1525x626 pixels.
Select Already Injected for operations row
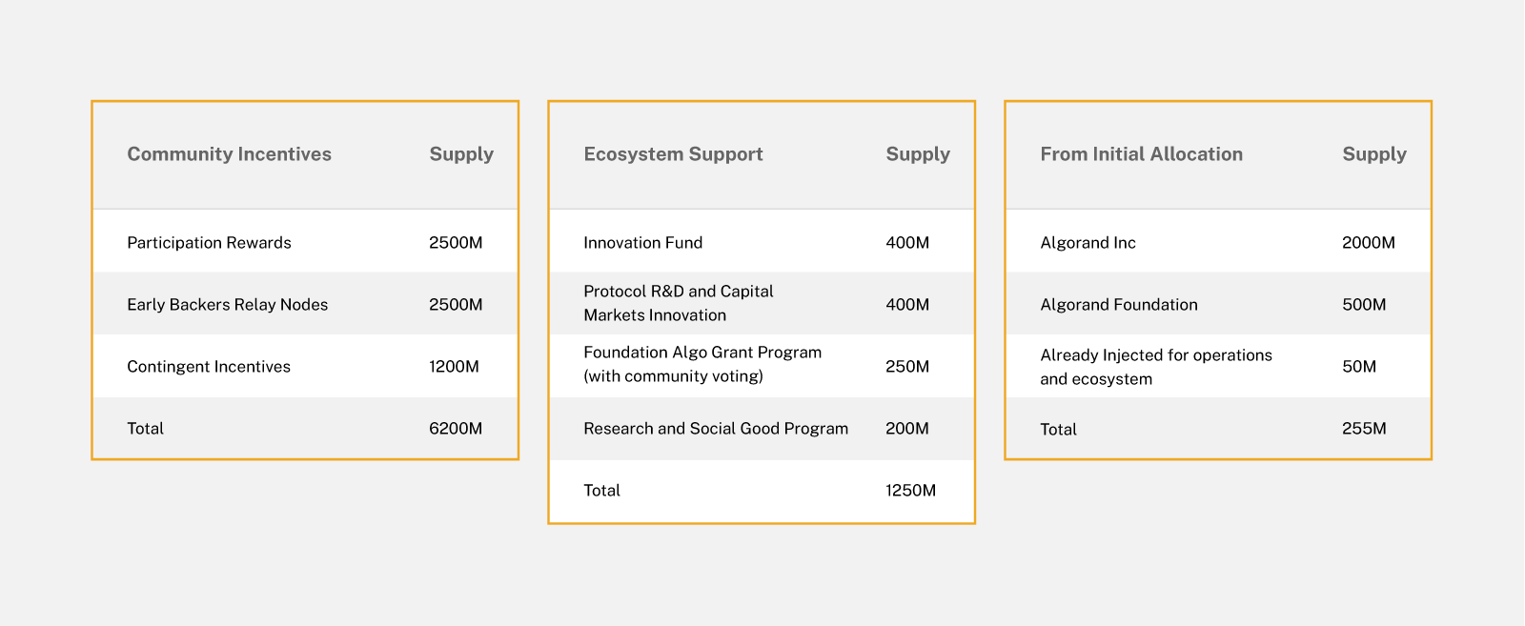click(1155, 367)
